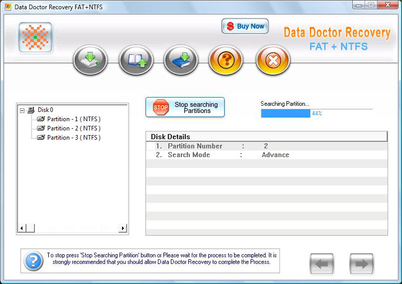Screen dimensions: 402x284
Task: Click the Data Doctor Recovery orange heading
Action: click(x=337, y=33)
